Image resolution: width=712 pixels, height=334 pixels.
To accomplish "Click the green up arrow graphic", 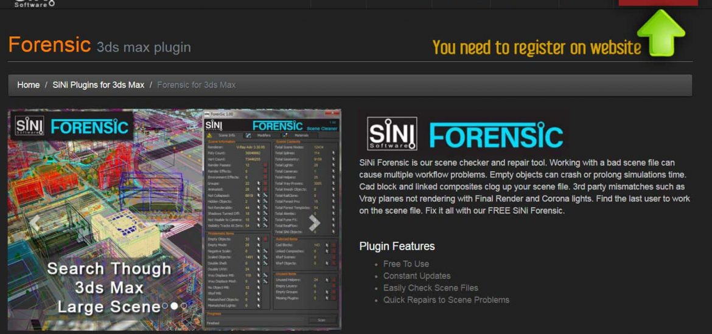I will pos(661,33).
